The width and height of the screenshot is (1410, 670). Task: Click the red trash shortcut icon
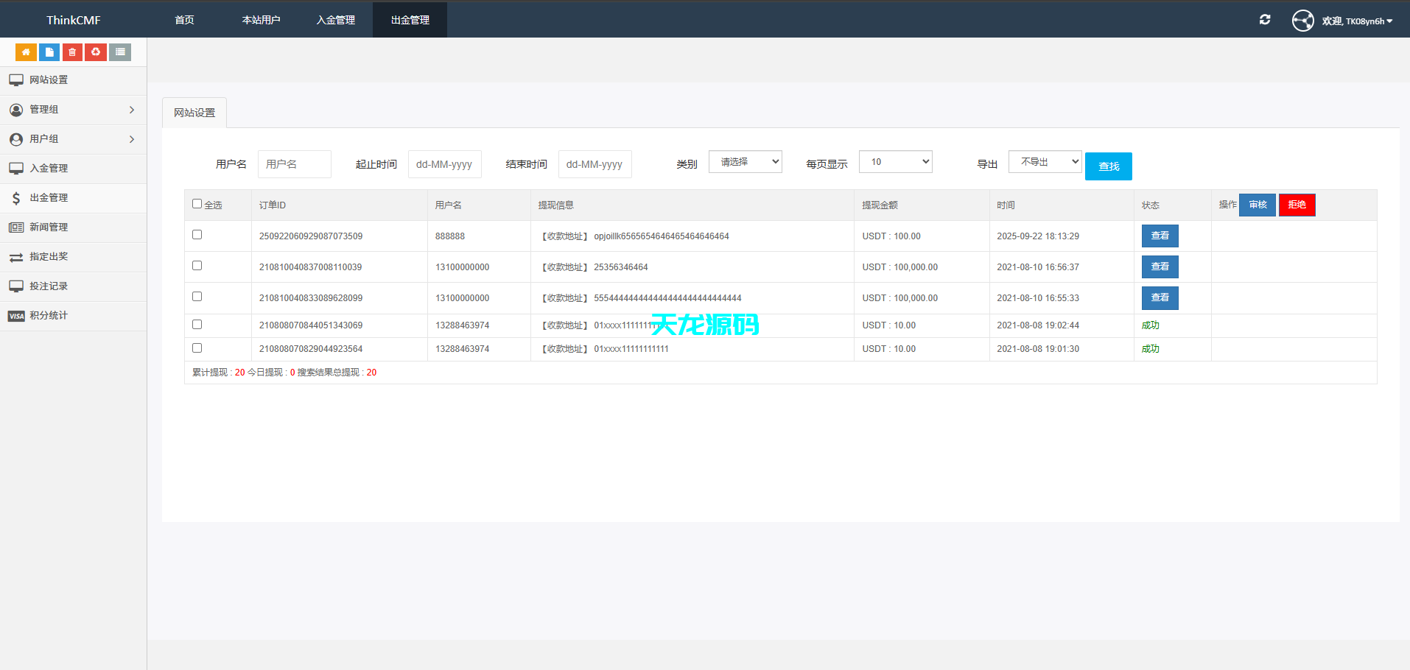click(72, 52)
